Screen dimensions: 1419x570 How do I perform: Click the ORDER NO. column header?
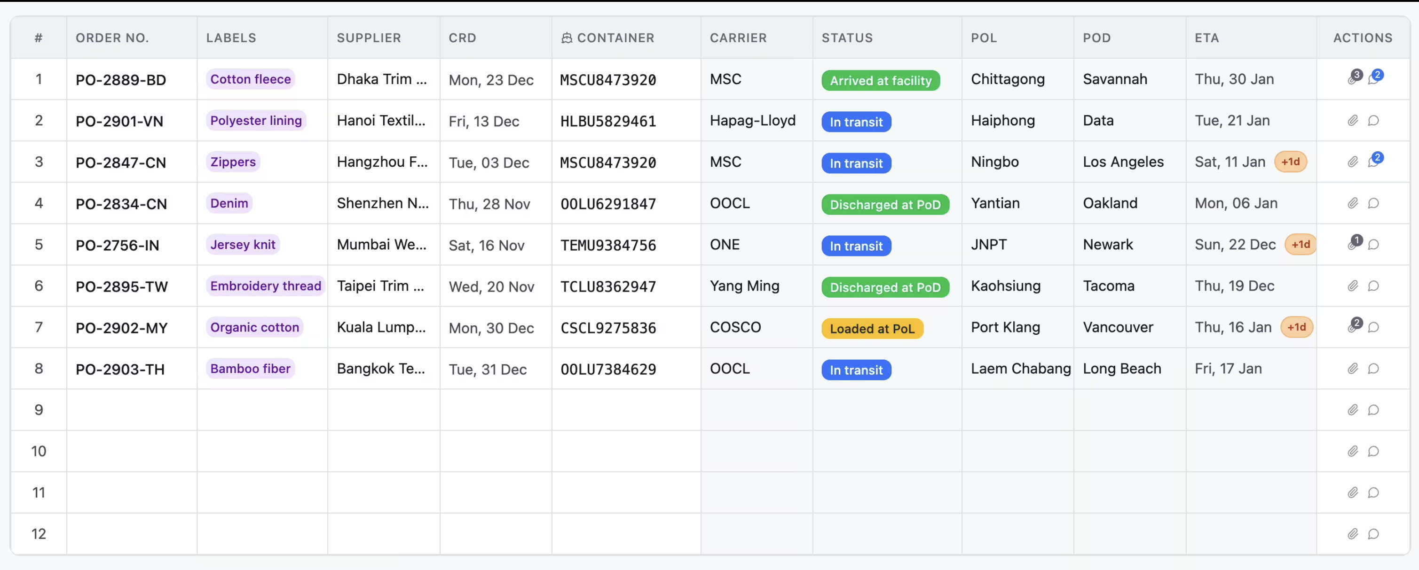coord(112,38)
